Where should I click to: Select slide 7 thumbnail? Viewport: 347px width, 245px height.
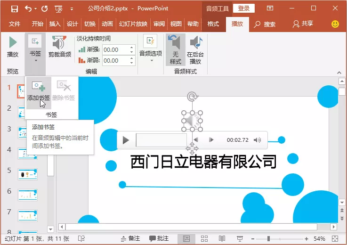(28, 216)
